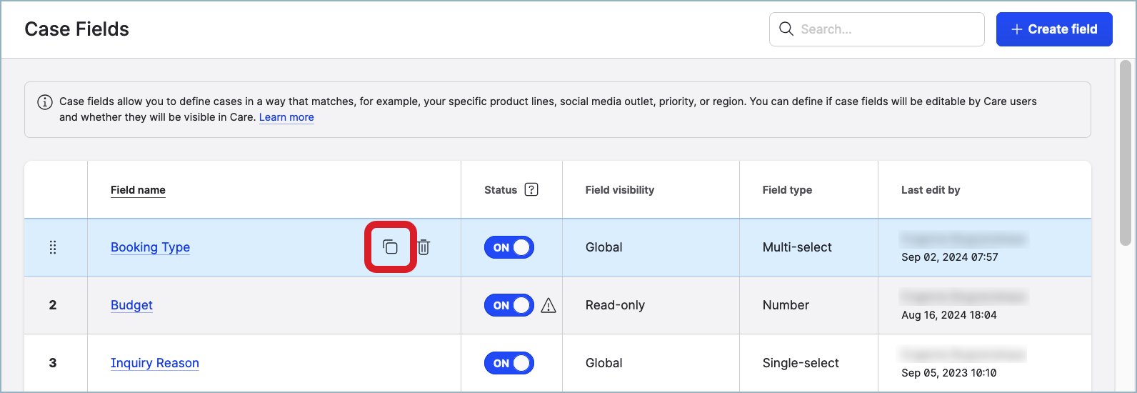Click the Field type column header
Screen dimensions: 1137x393
click(x=787, y=190)
